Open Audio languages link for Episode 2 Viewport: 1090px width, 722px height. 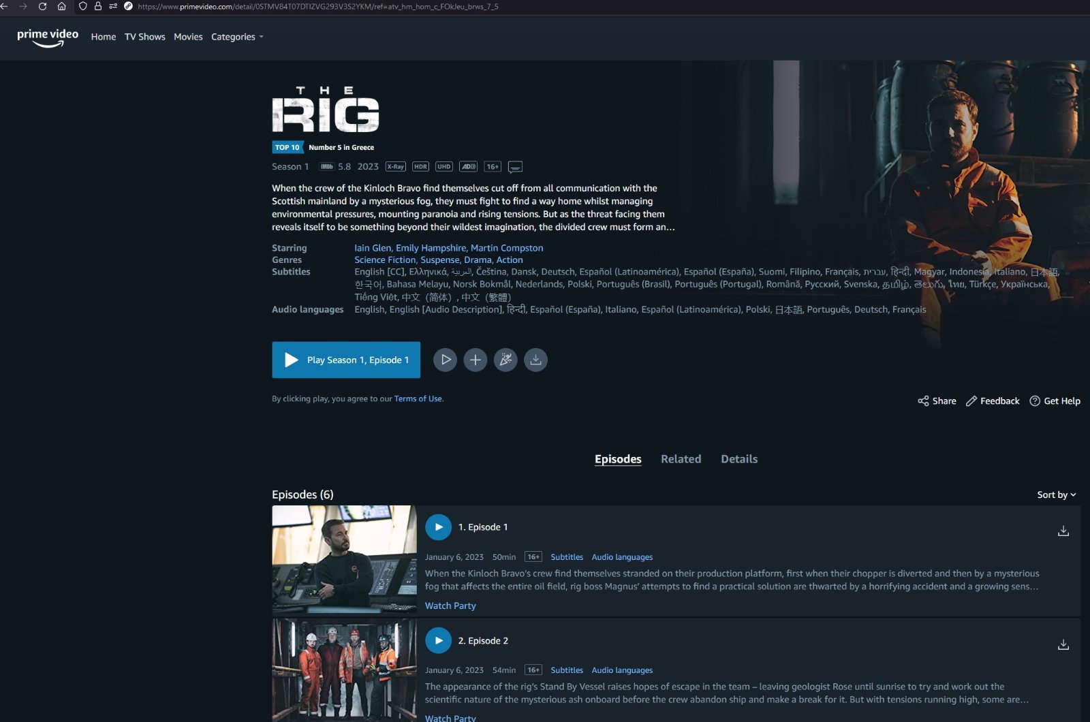pos(622,670)
